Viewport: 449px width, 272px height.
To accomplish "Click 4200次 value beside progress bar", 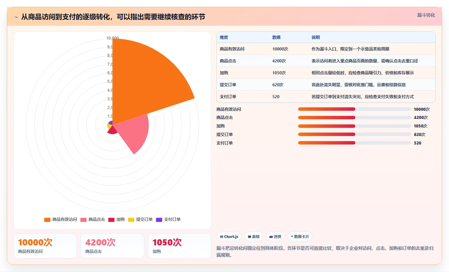I will click(421, 118).
